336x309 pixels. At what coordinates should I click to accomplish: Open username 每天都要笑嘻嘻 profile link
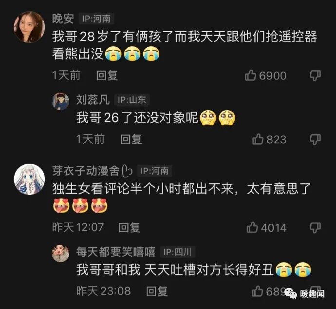click(116, 252)
